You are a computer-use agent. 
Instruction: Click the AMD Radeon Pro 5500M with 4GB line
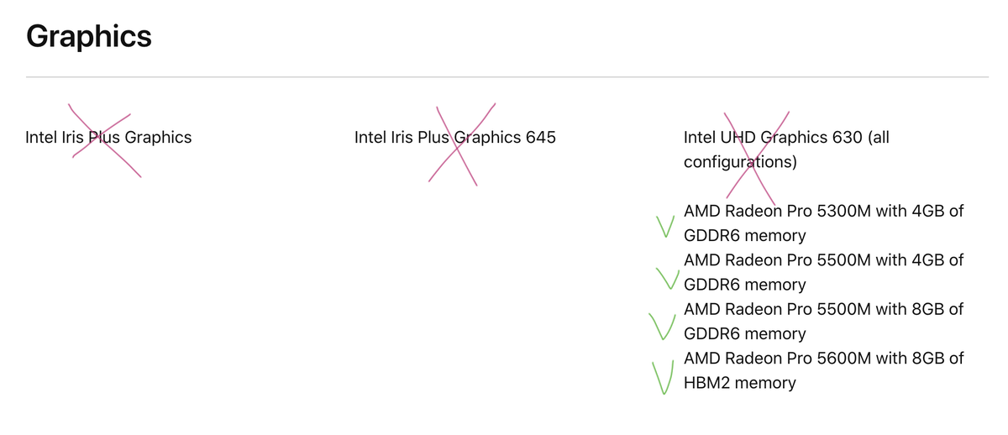point(823,260)
